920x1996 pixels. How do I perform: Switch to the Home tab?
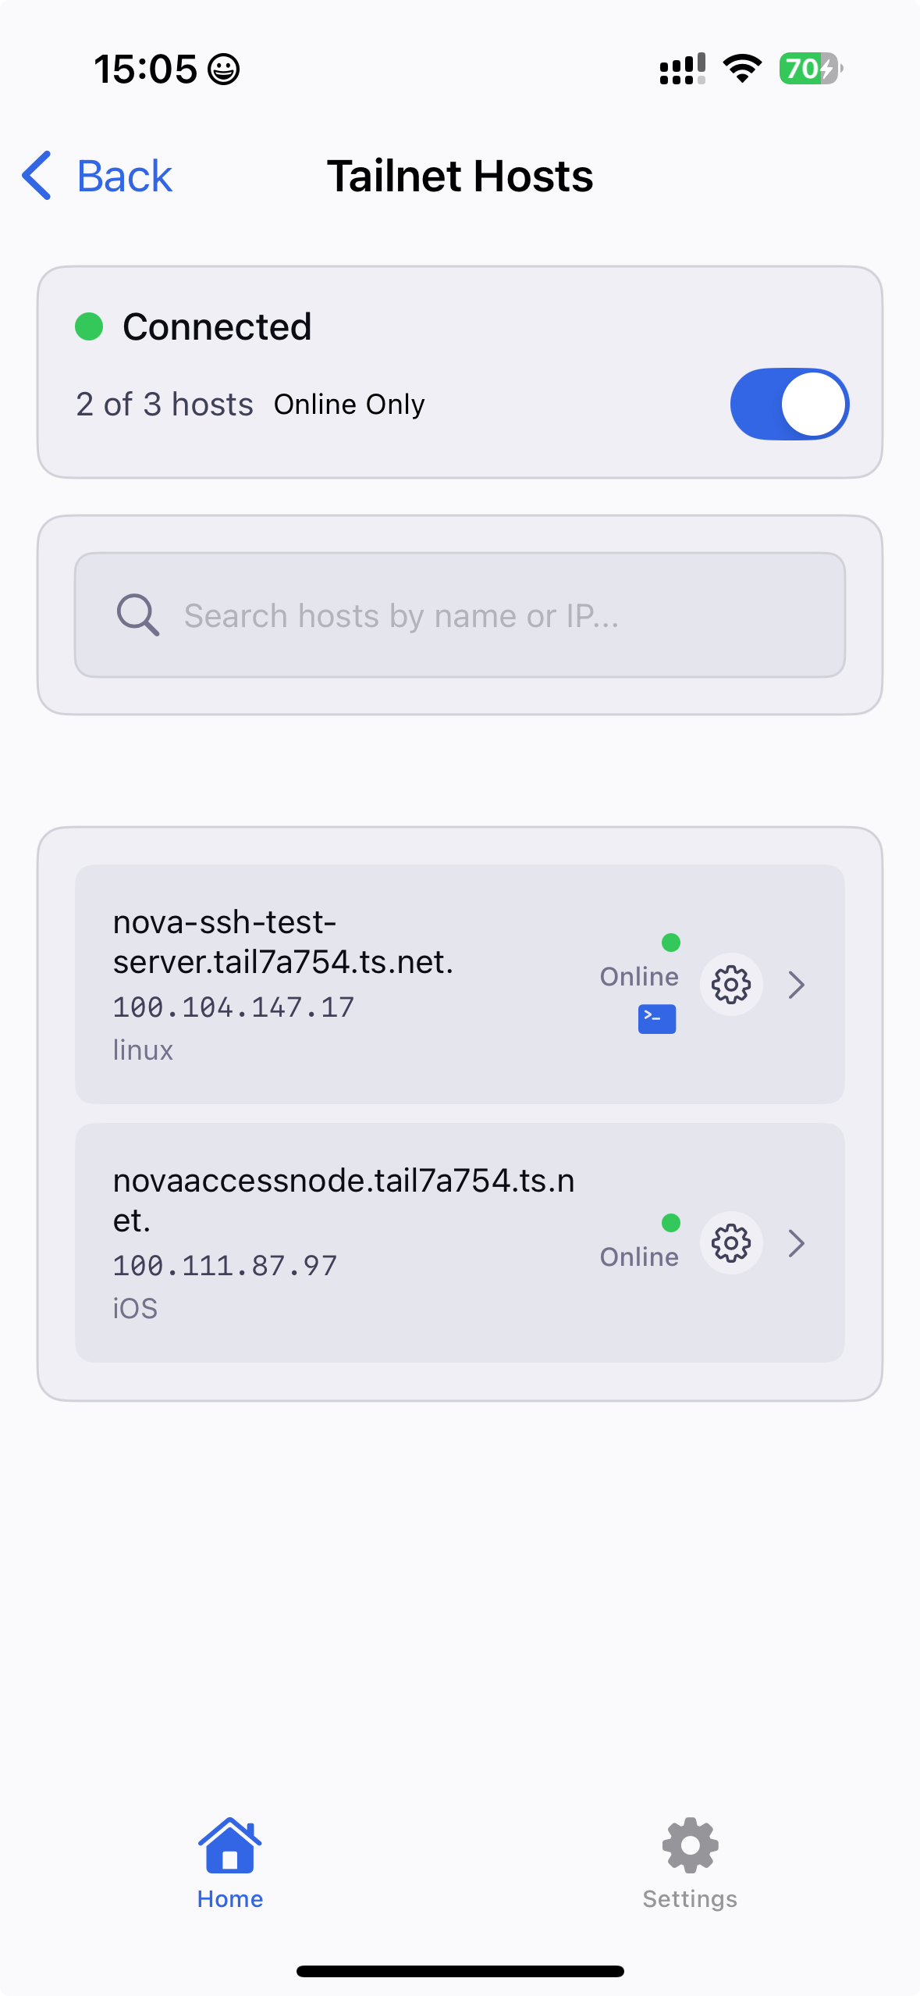pyautogui.click(x=229, y=1863)
